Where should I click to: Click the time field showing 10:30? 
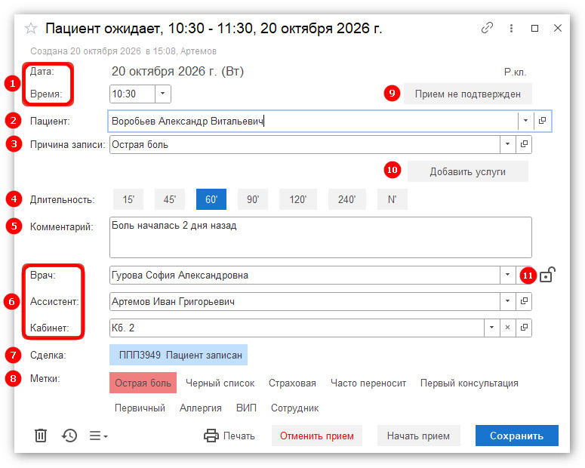pos(132,94)
